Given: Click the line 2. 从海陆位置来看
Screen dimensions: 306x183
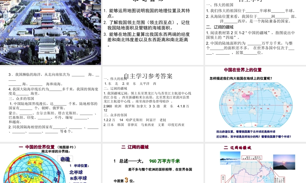Looking at the screenshot, I should coord(252,19).
